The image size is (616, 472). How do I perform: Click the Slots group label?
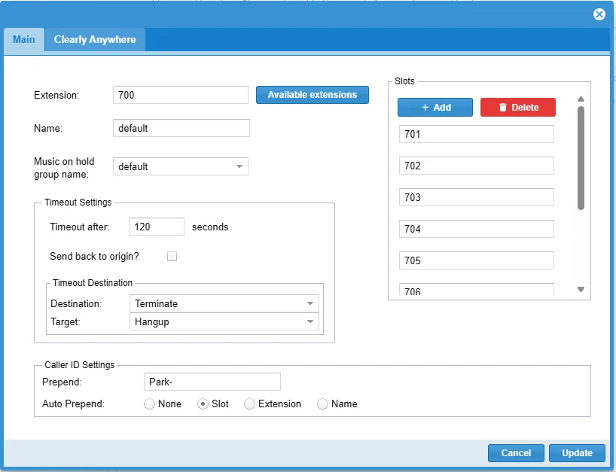tap(404, 81)
